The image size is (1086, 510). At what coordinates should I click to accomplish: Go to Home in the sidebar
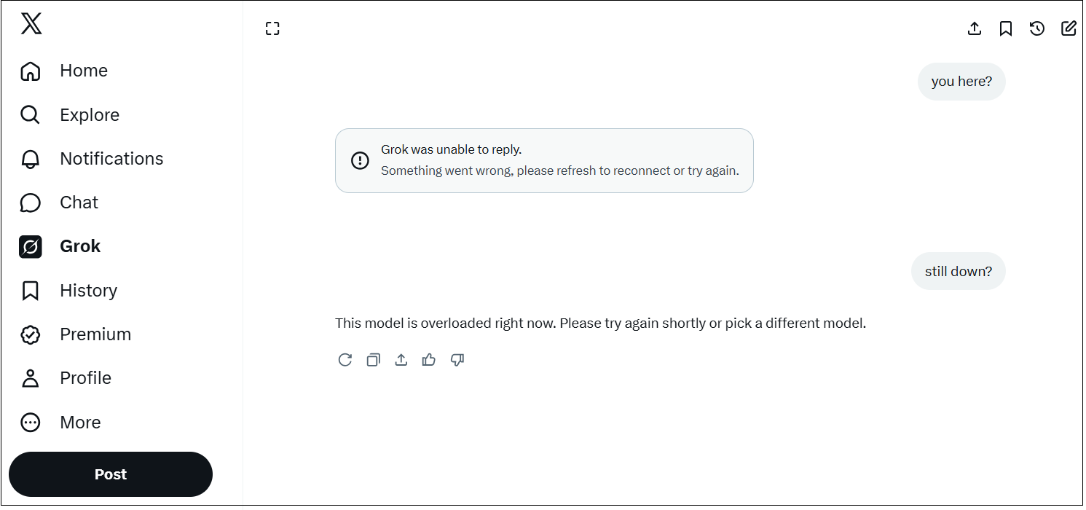pos(84,71)
